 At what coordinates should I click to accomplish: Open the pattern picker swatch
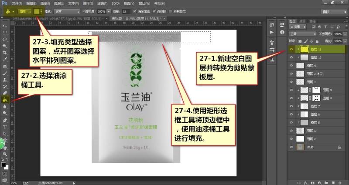[x=37, y=12]
